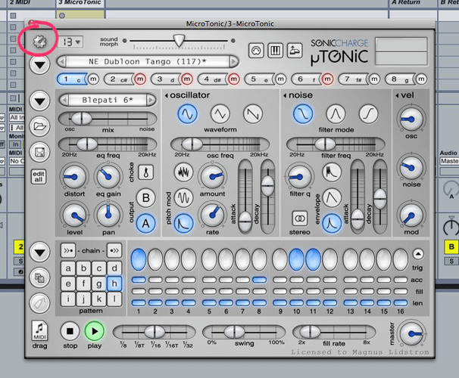The height and width of the screenshot is (378, 459).
Task: Select decaying pitch modulation mode
Action: [183, 224]
